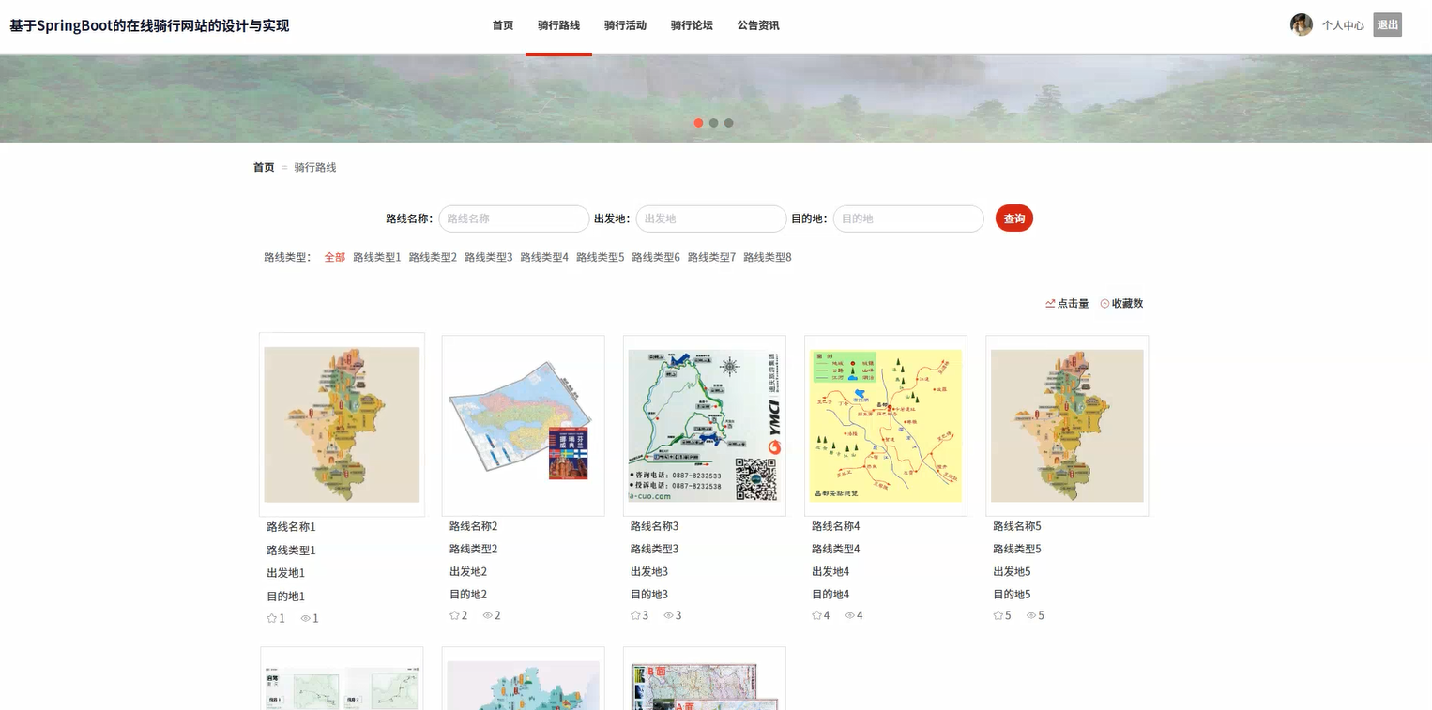Click the star icon under 路线名称3
This screenshot has width=1432, height=710.
pyautogui.click(x=634, y=615)
